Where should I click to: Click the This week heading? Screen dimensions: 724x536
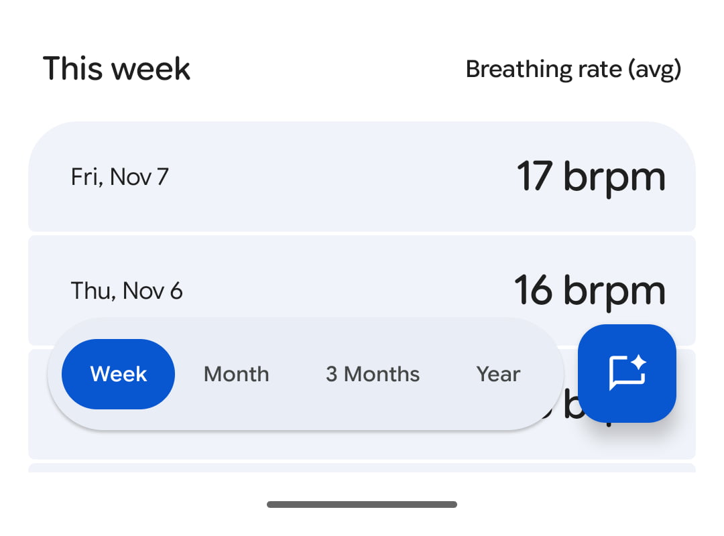117,68
